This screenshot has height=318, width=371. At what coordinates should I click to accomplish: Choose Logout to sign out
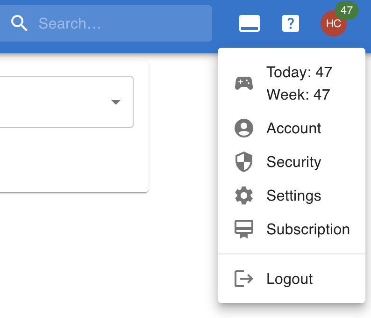(289, 279)
